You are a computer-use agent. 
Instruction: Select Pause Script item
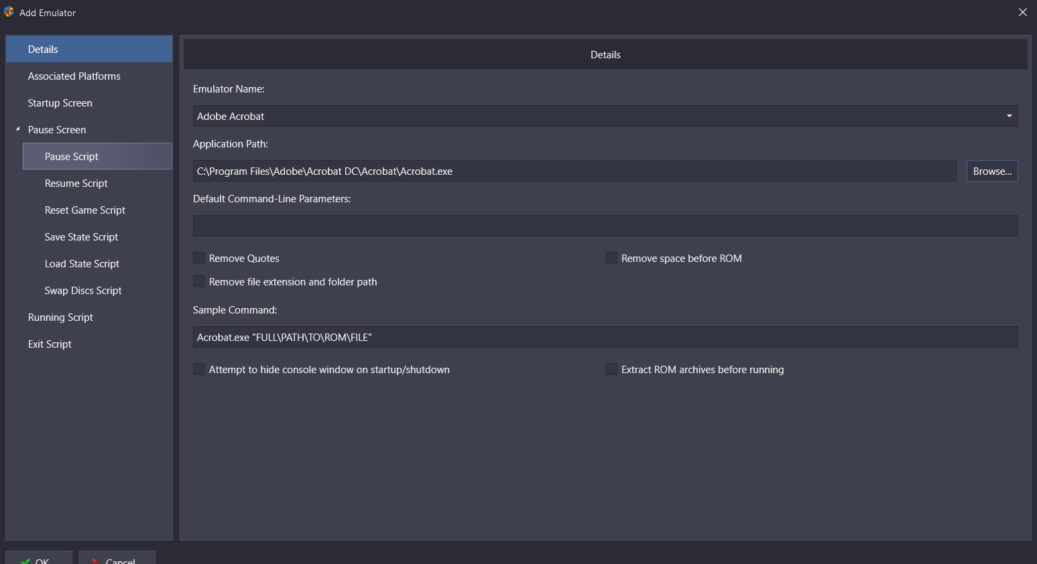[x=97, y=156]
